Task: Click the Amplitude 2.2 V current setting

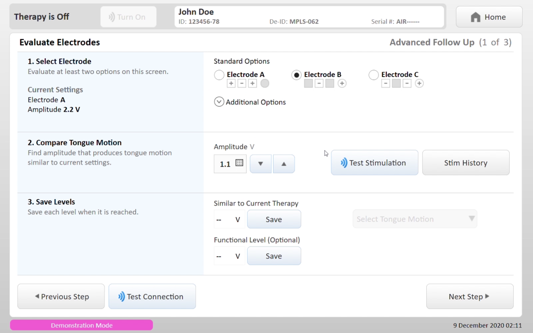Action: click(54, 109)
